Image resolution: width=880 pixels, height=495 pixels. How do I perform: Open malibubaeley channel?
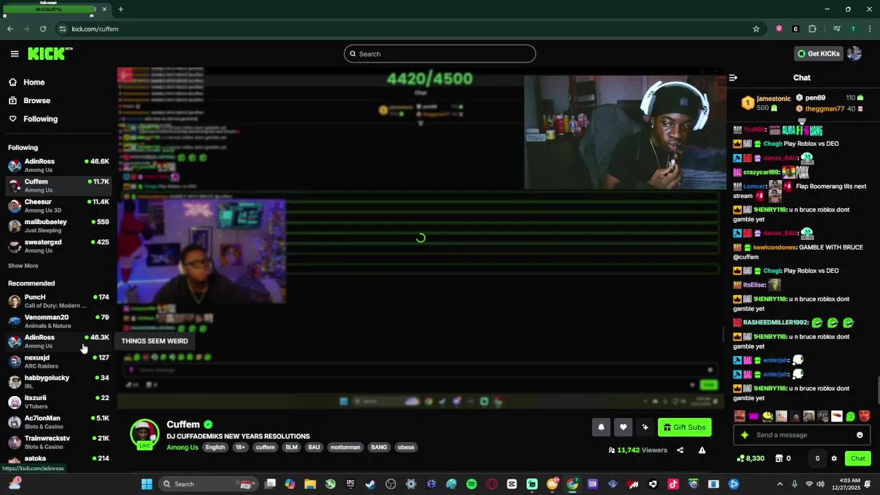pyautogui.click(x=58, y=226)
